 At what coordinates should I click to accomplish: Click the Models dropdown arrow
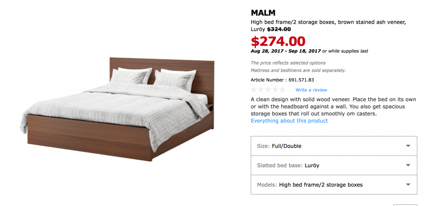click(x=408, y=184)
